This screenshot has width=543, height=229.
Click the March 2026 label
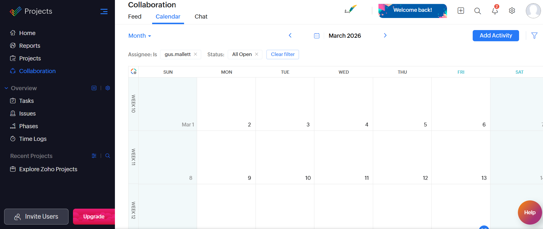pyautogui.click(x=345, y=36)
